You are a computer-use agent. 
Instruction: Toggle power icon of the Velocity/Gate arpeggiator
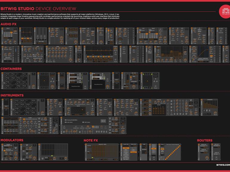coord(86,145)
